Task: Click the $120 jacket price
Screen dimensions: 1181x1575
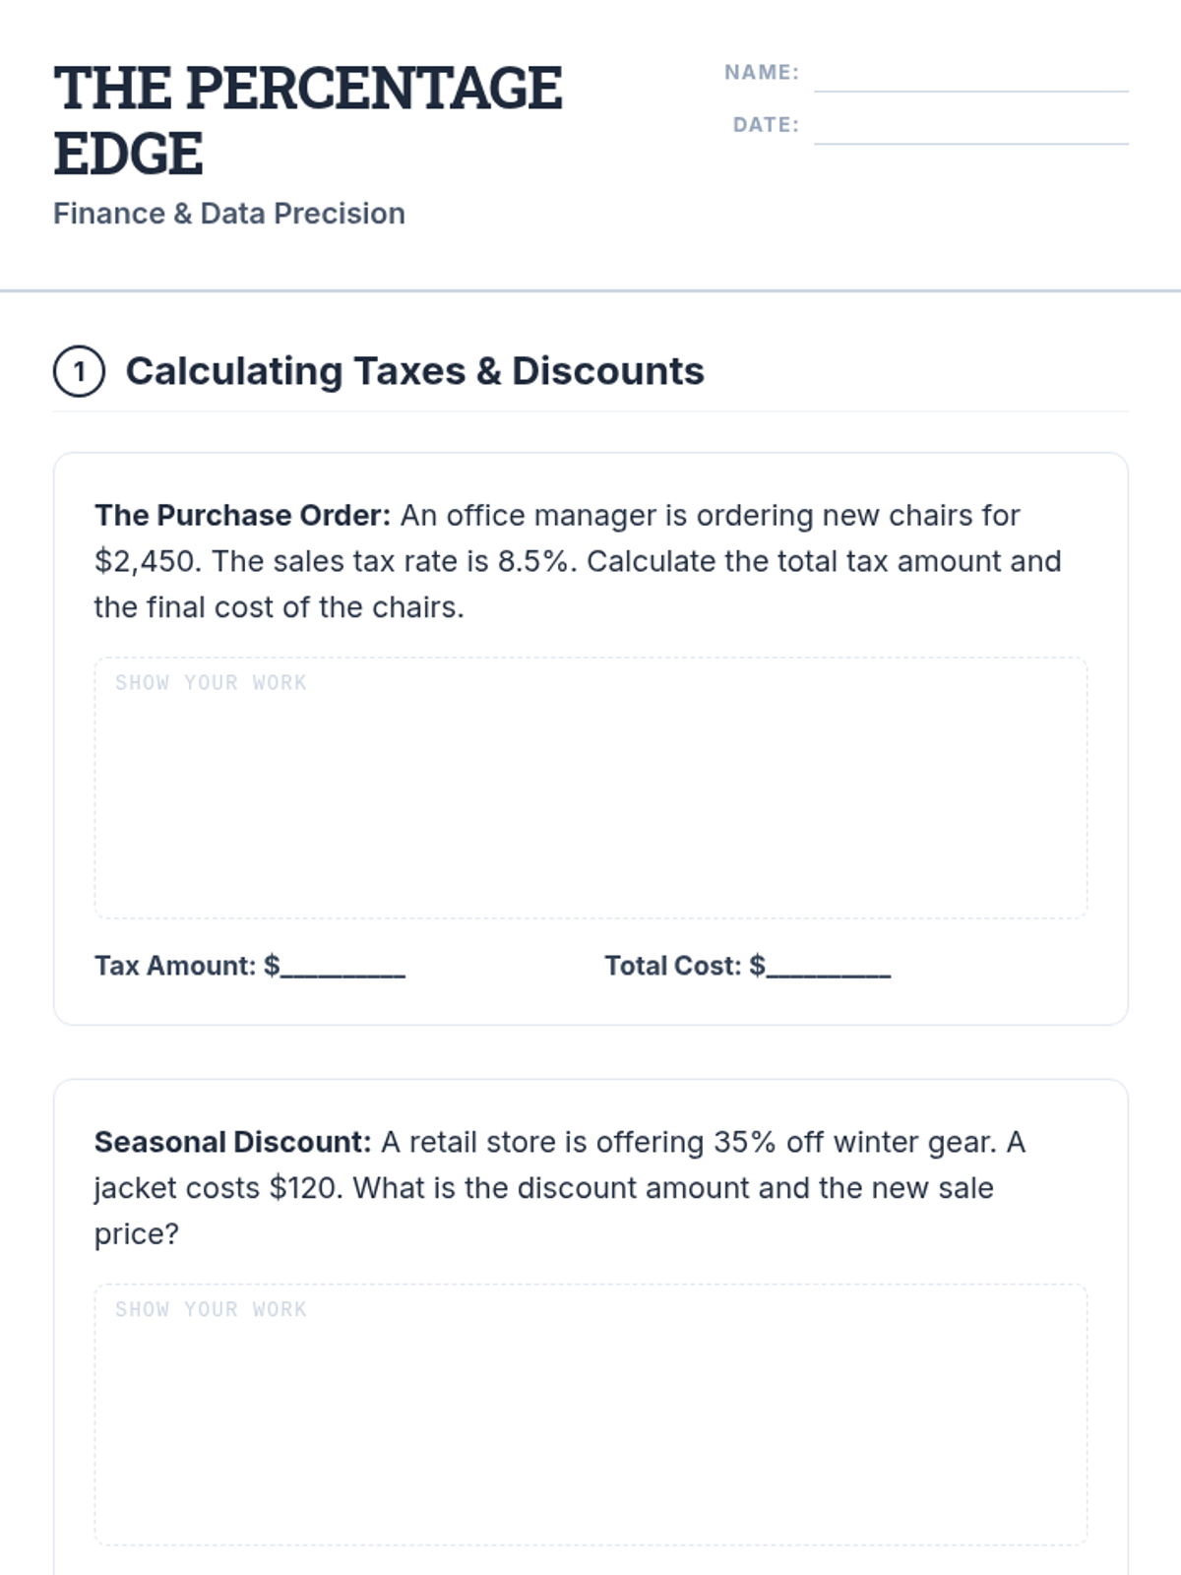Action: point(305,1188)
